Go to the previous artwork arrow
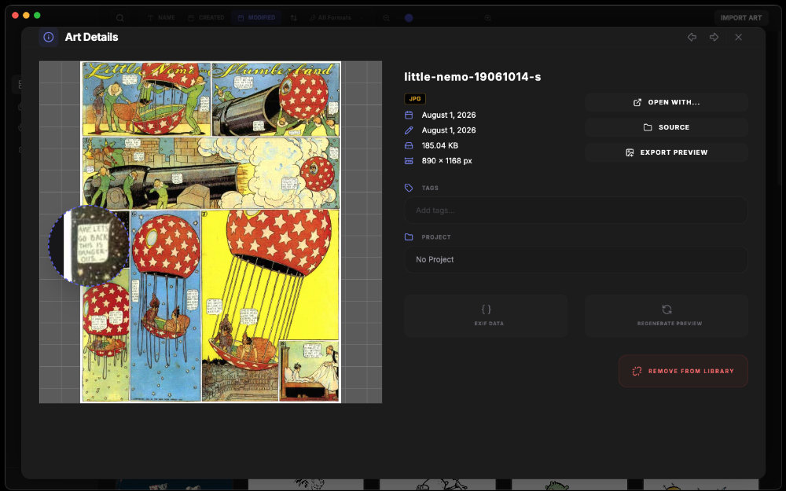The height and width of the screenshot is (491, 786). pos(692,37)
